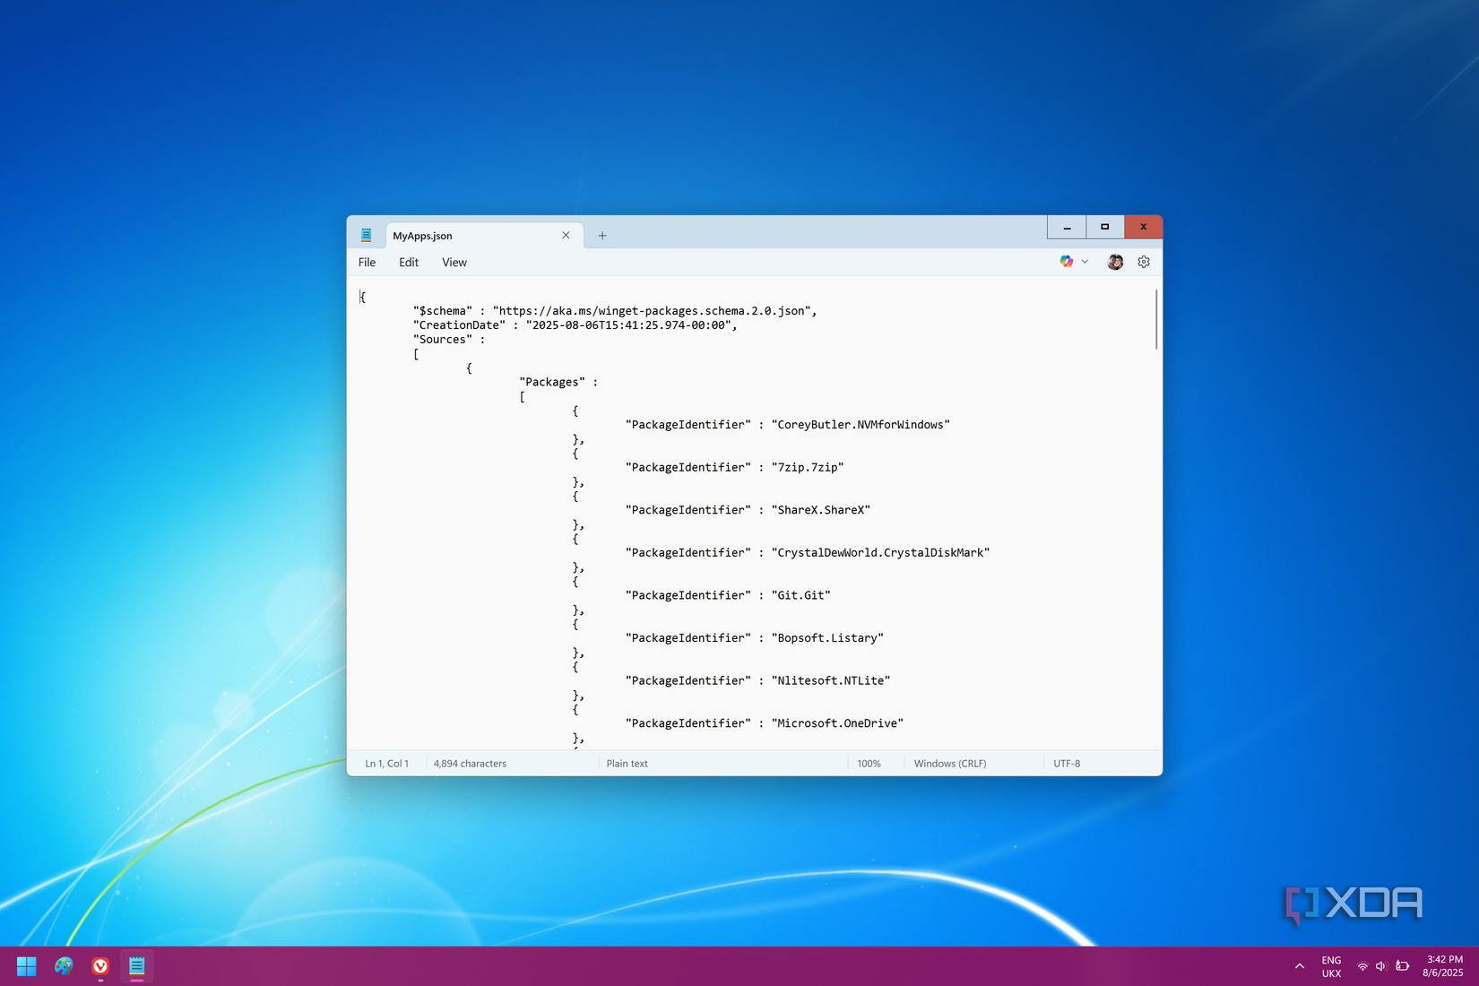Screen dimensions: 1479x986
Task: Click the UTF-8 encoding indicator
Action: (1067, 763)
